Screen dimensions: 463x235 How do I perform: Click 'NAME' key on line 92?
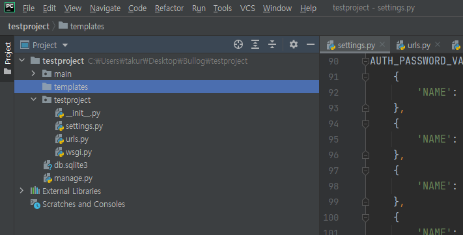434,92
